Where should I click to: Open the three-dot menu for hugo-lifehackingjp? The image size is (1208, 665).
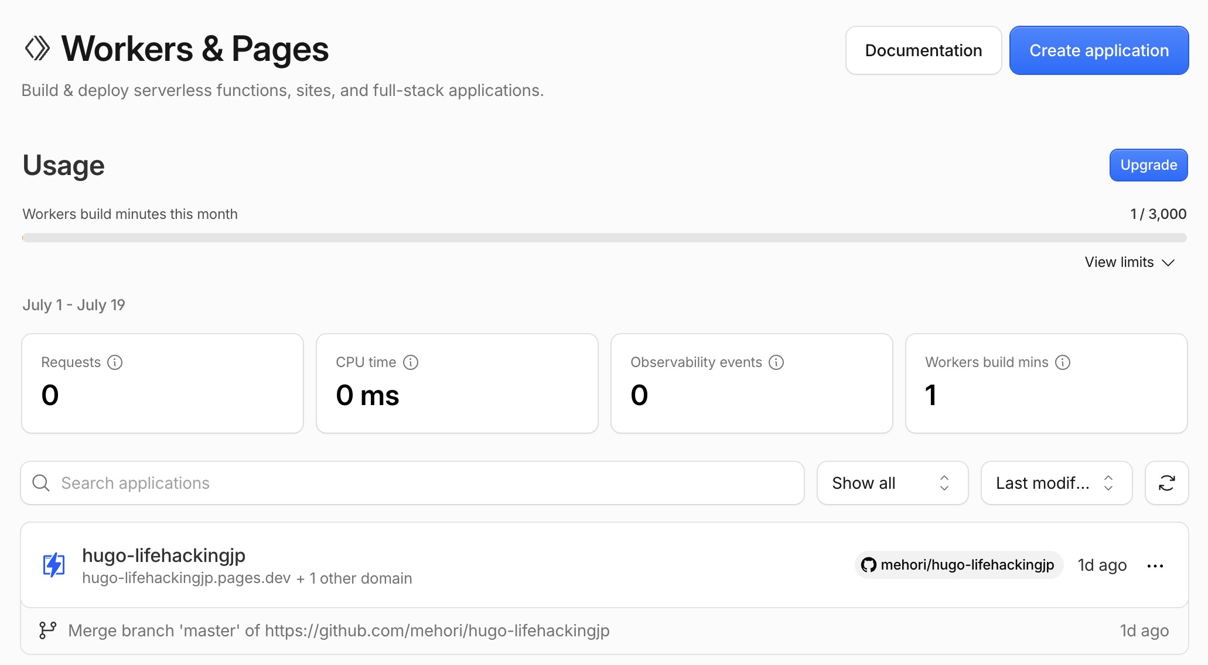[x=1155, y=565]
